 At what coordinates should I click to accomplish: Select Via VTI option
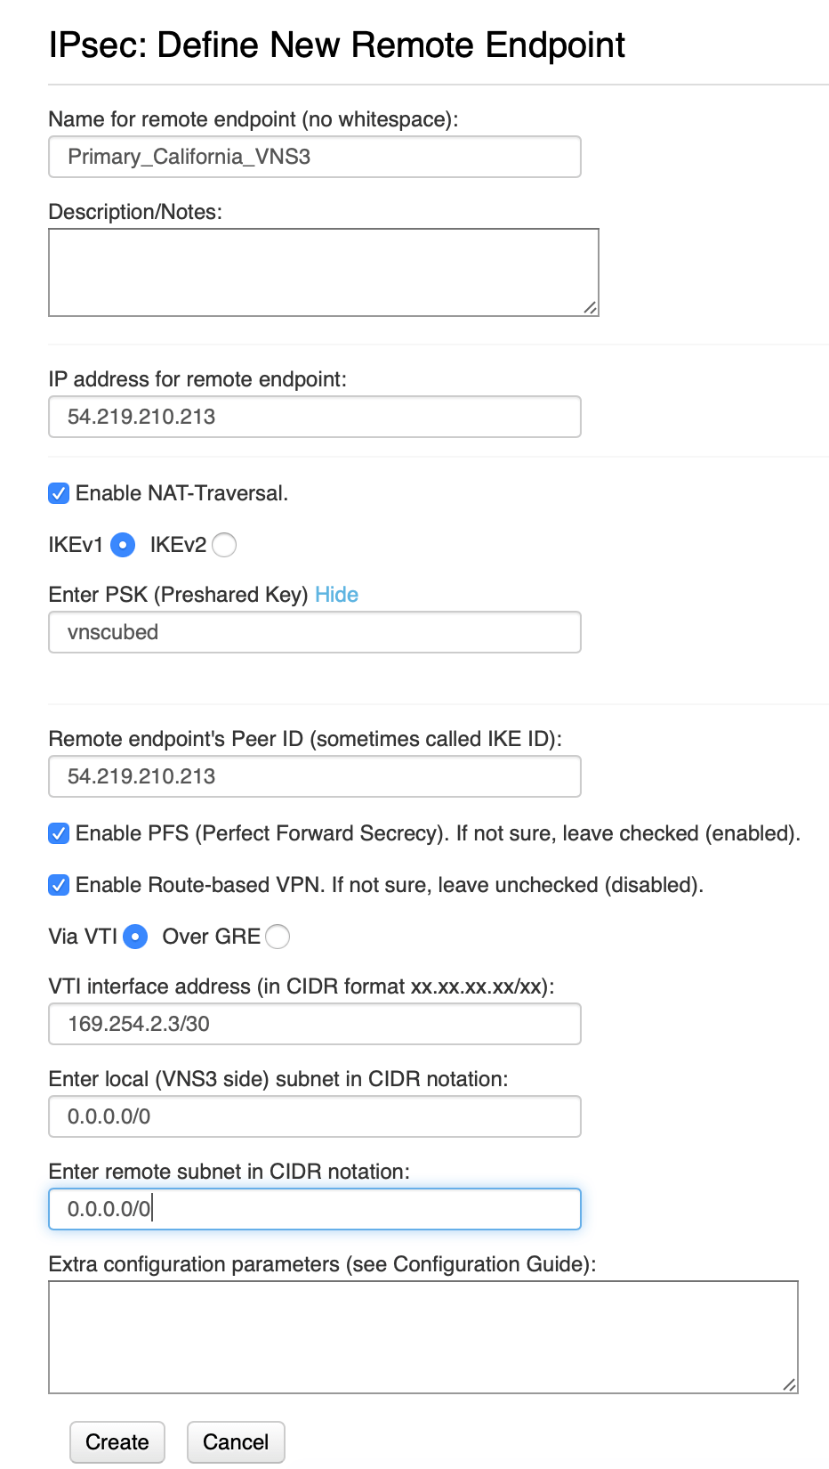tap(134, 937)
